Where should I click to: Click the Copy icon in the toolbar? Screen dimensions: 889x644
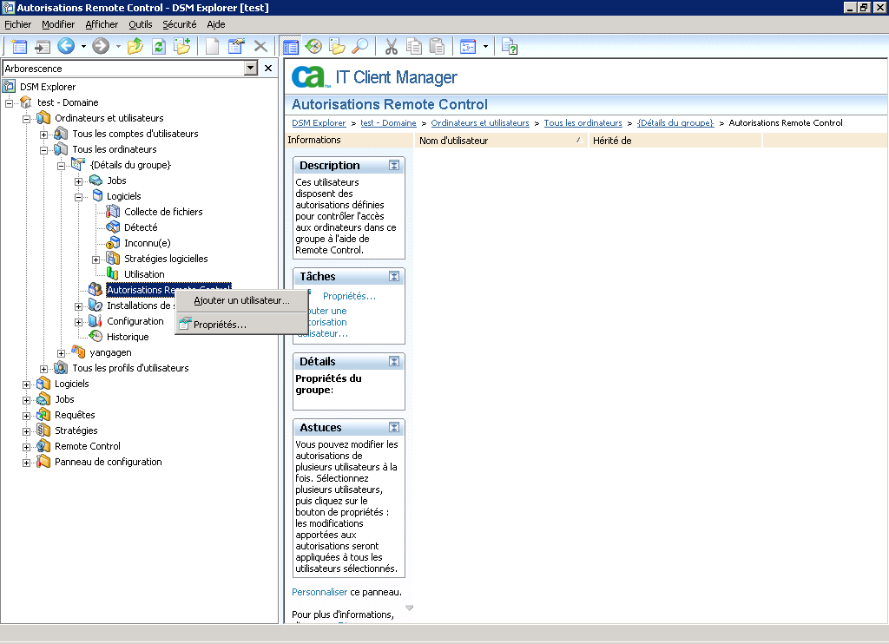415,46
